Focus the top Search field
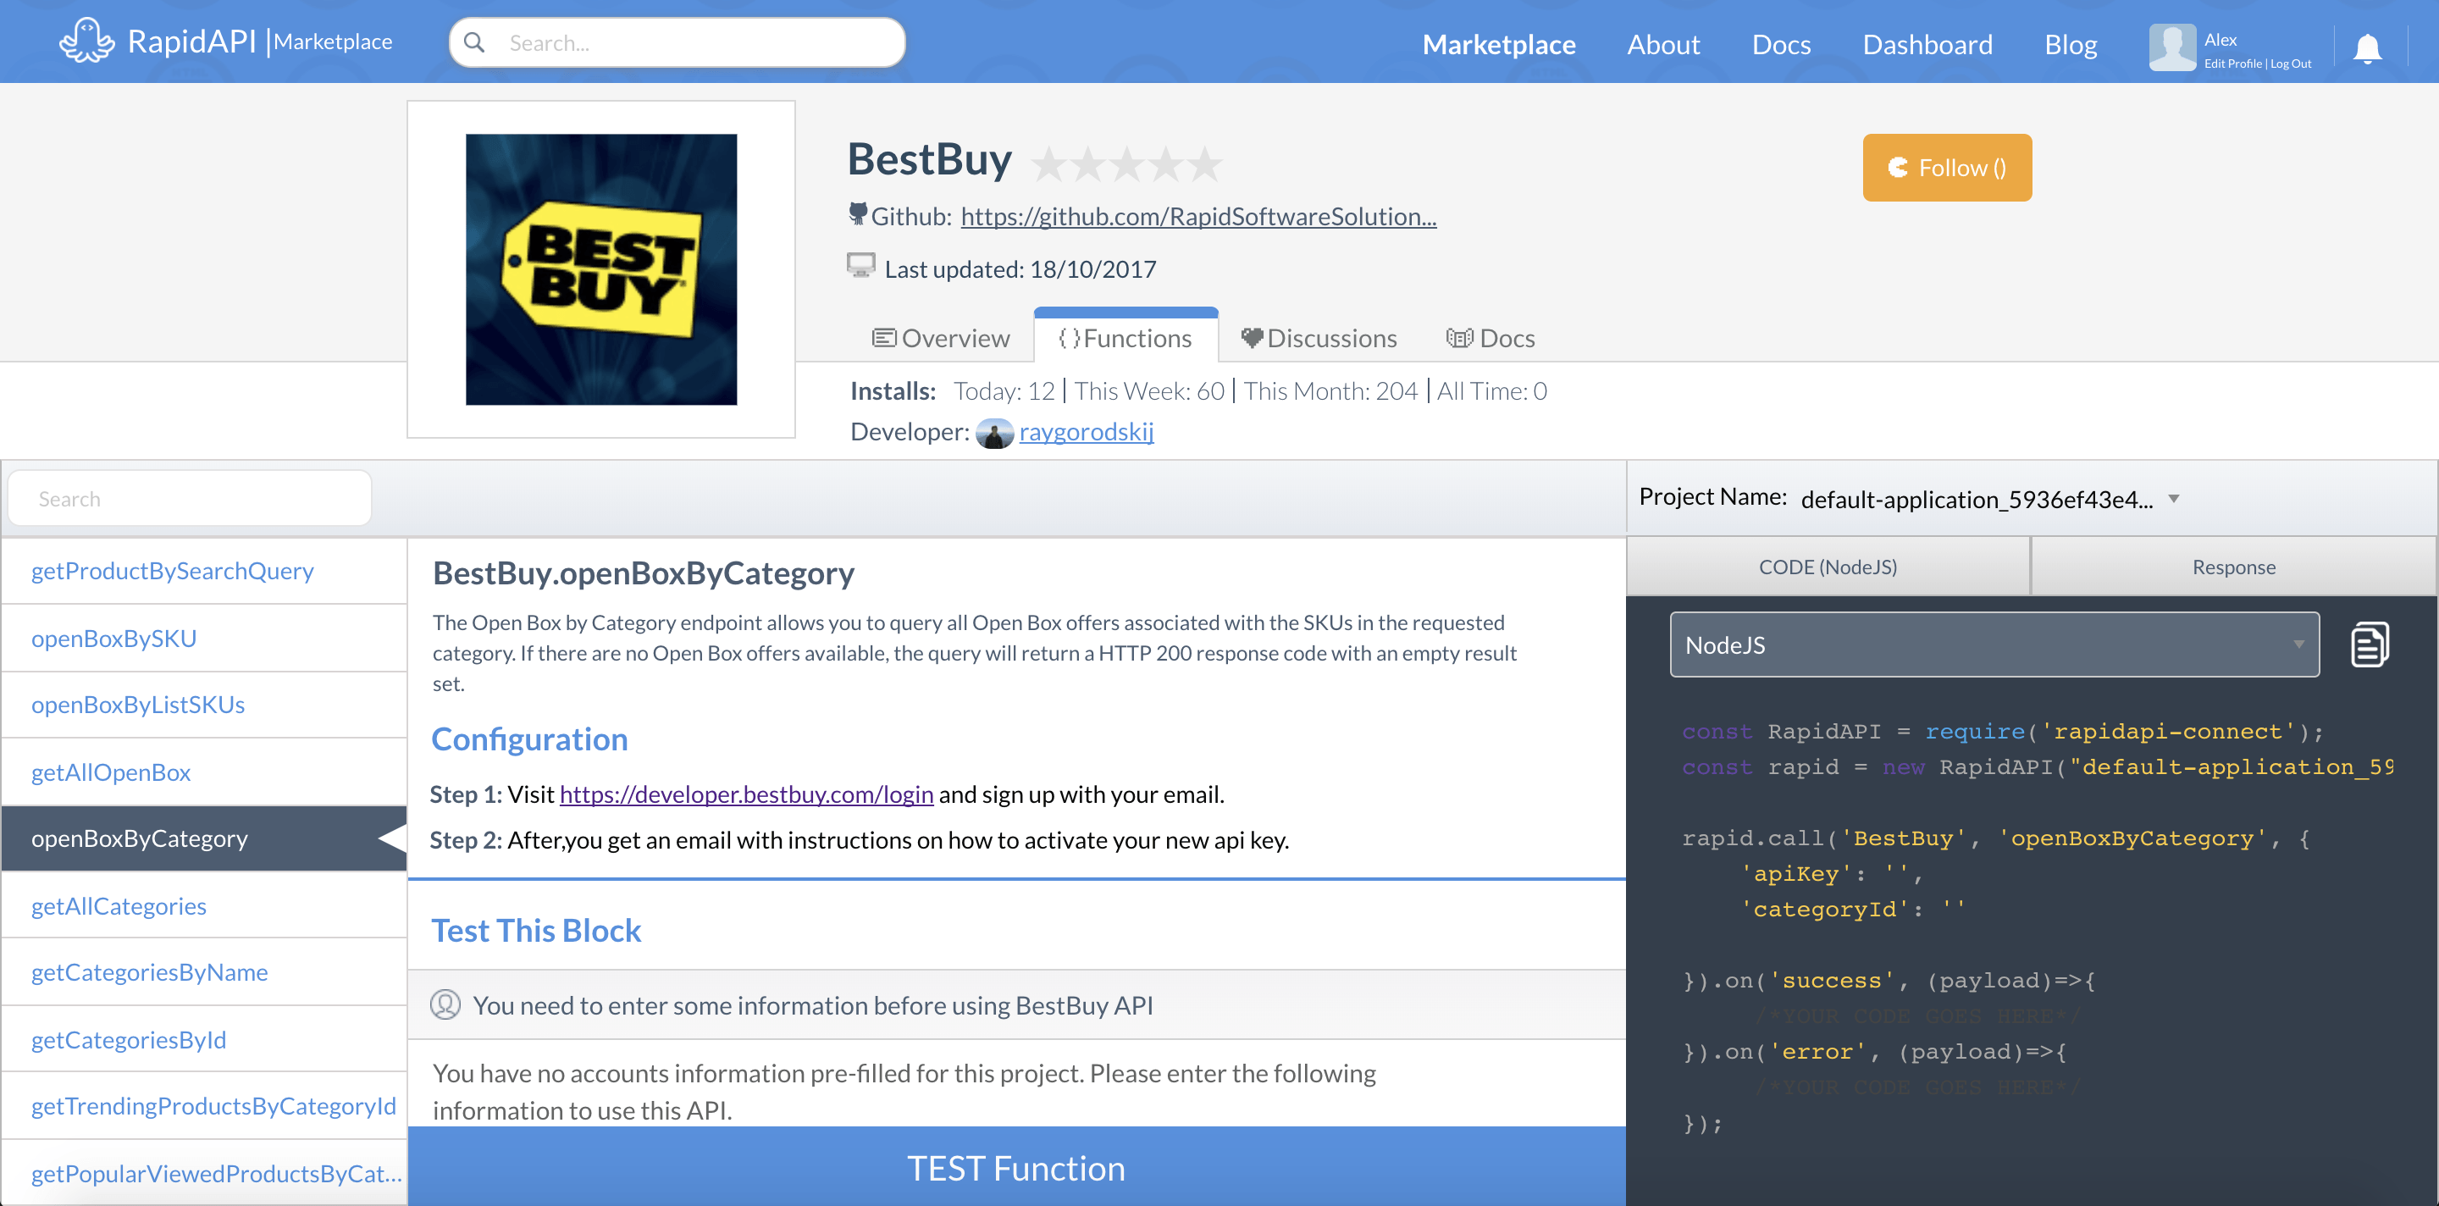The width and height of the screenshot is (2439, 1206). click(x=677, y=42)
